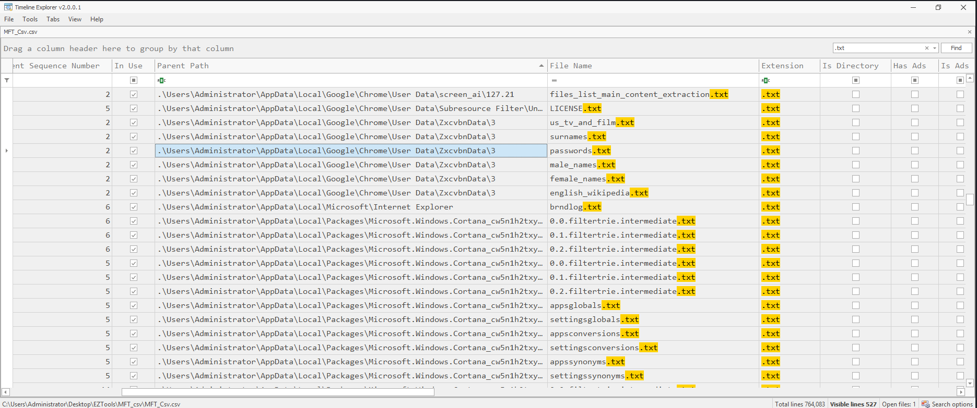Screen dimensions: 977x408
Task: Open the View menu
Action: click(75, 19)
